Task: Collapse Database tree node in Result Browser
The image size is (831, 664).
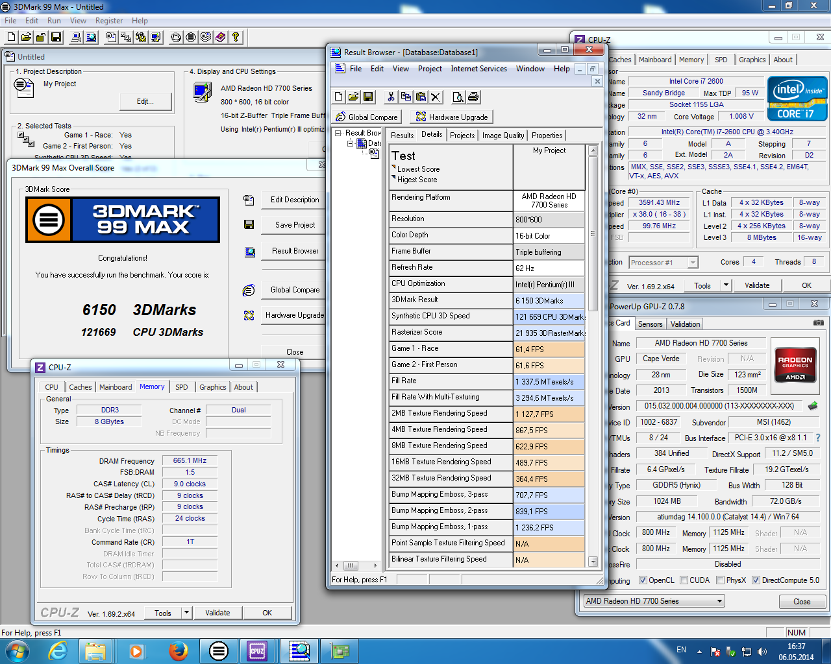Action: click(350, 143)
